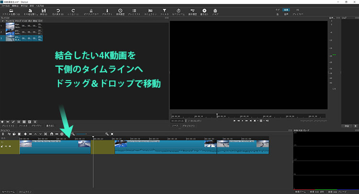Viewport: 359px width, 194px height.
Task: Click the Zoom Timeline to Fit icon
Action: coord(112,134)
